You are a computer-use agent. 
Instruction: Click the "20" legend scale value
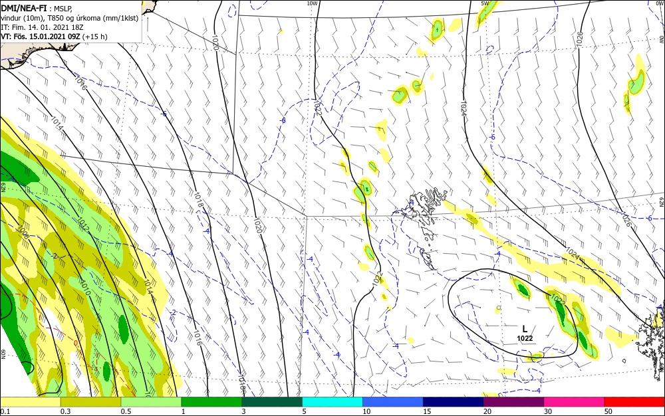click(x=487, y=411)
